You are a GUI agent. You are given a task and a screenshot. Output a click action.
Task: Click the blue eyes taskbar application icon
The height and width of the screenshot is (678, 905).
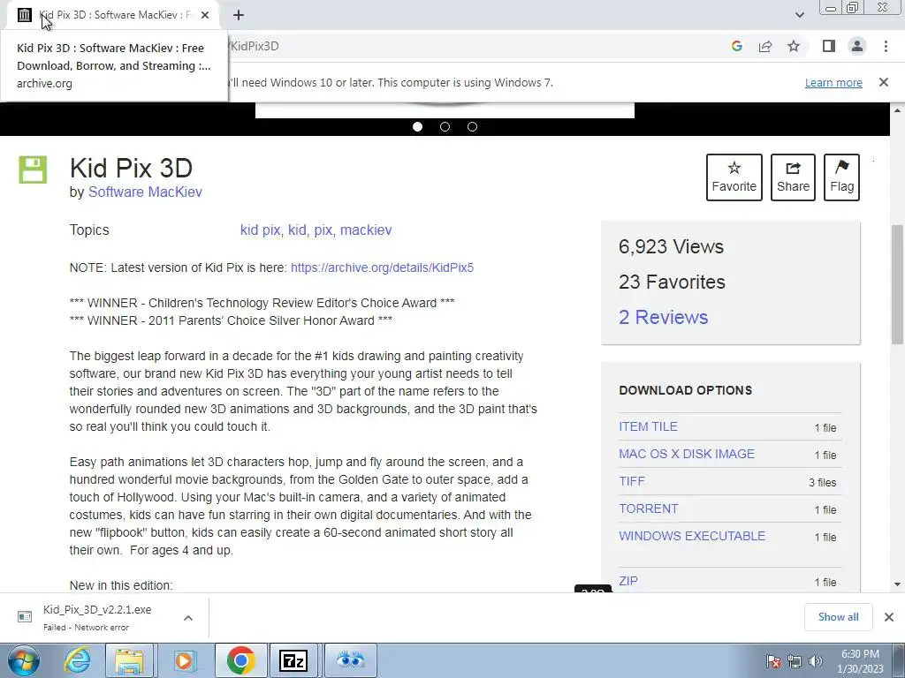tap(350, 660)
